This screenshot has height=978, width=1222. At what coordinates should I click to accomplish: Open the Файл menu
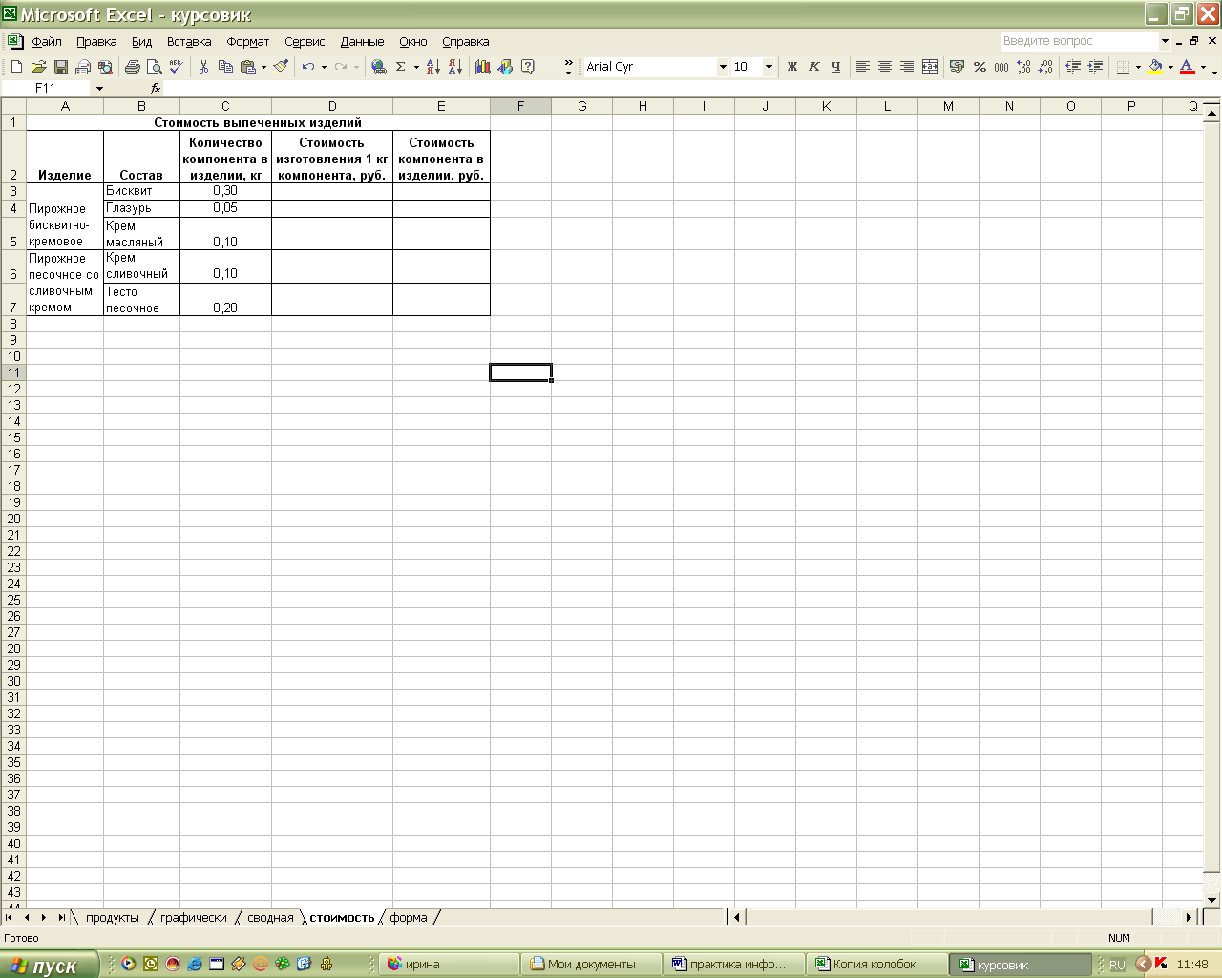pos(47,41)
